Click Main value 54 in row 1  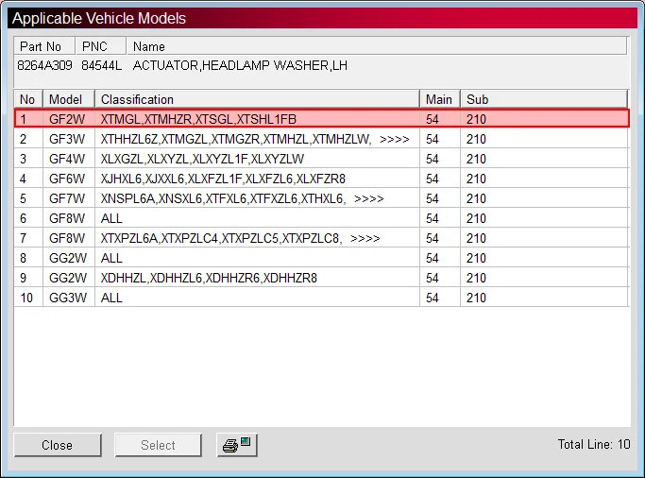click(x=433, y=119)
